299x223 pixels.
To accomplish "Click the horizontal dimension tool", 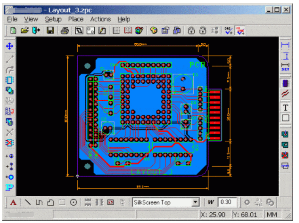I will 285,45.
